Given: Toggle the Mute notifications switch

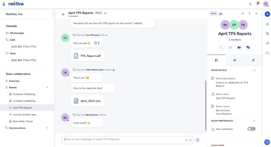Looking at the screenshot, I should point(251,129).
